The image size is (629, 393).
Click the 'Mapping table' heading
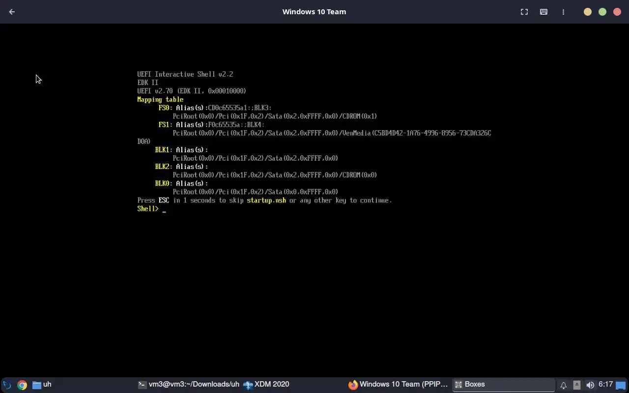pos(160,99)
